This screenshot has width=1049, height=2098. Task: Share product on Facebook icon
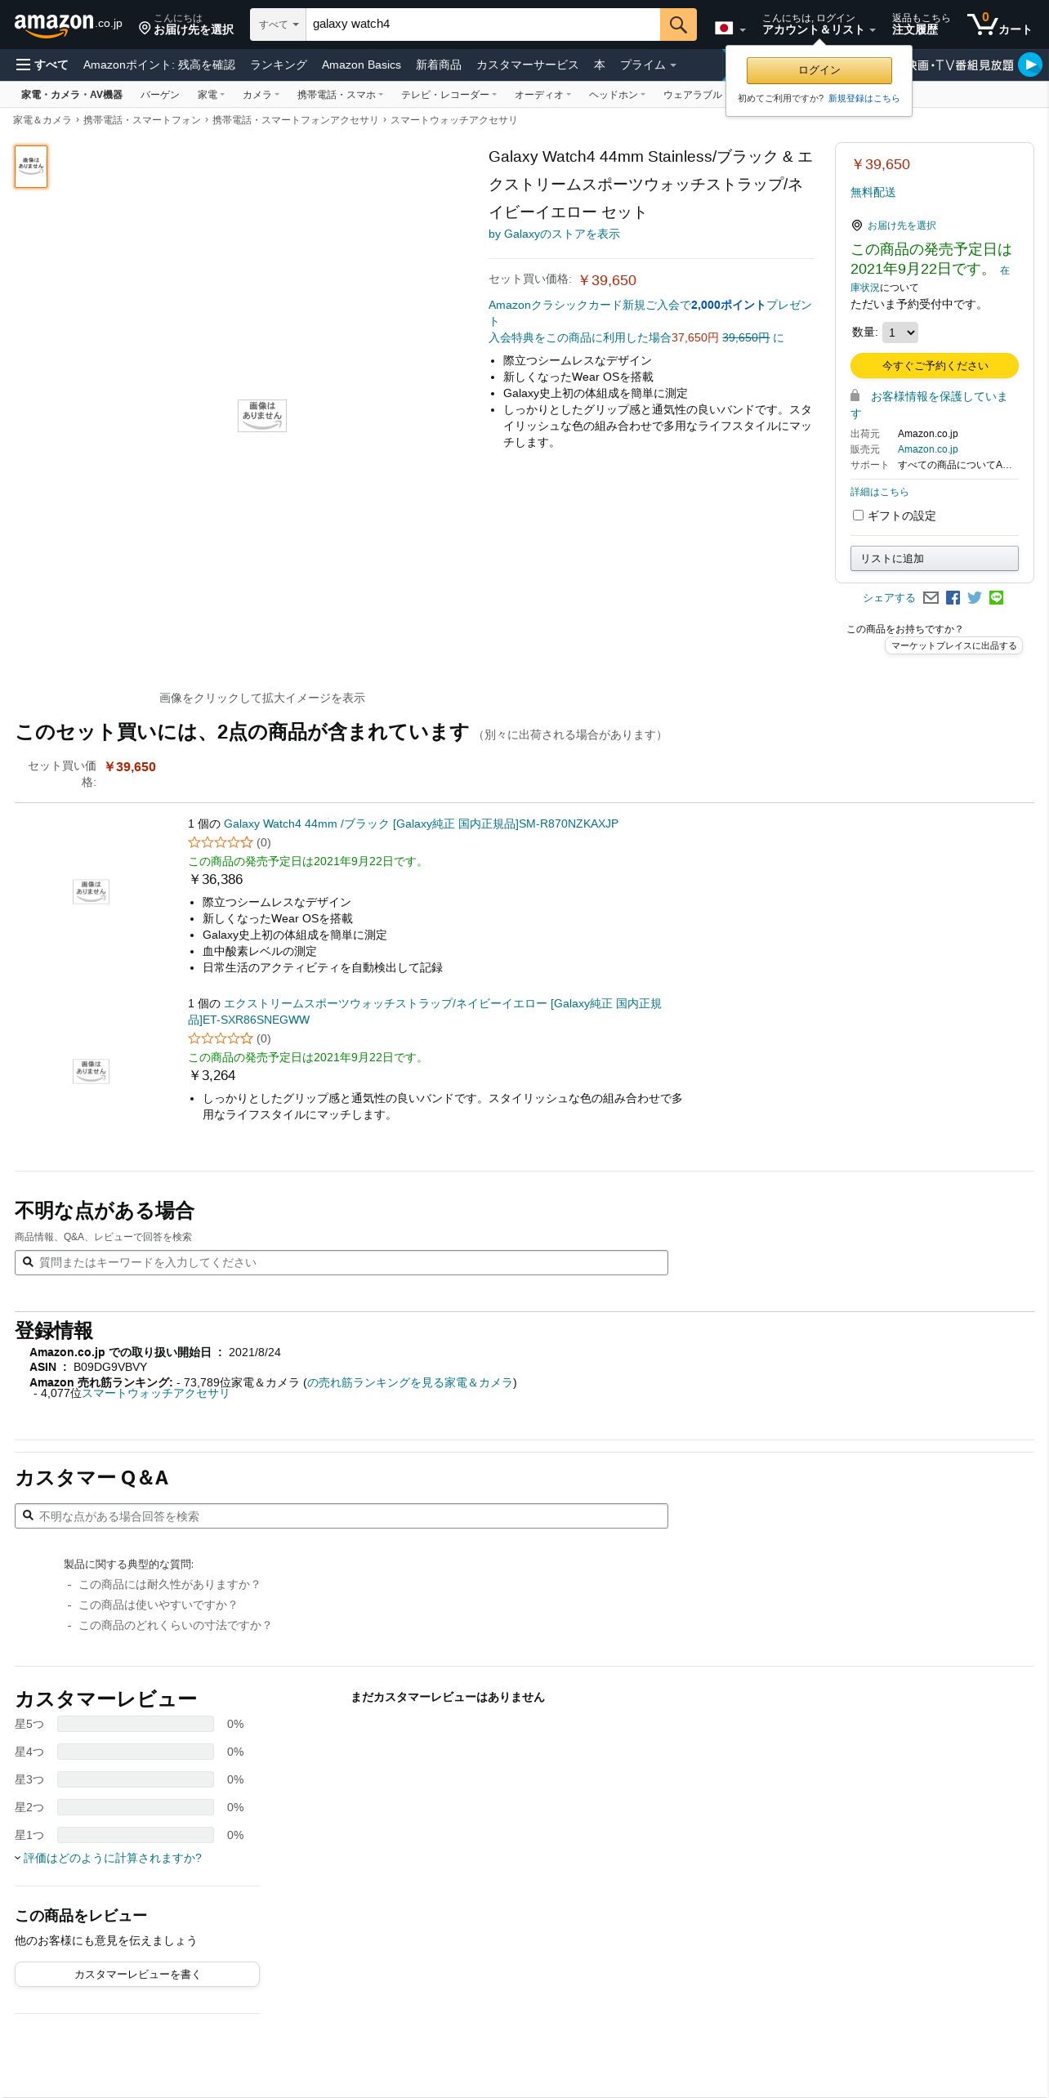[953, 598]
